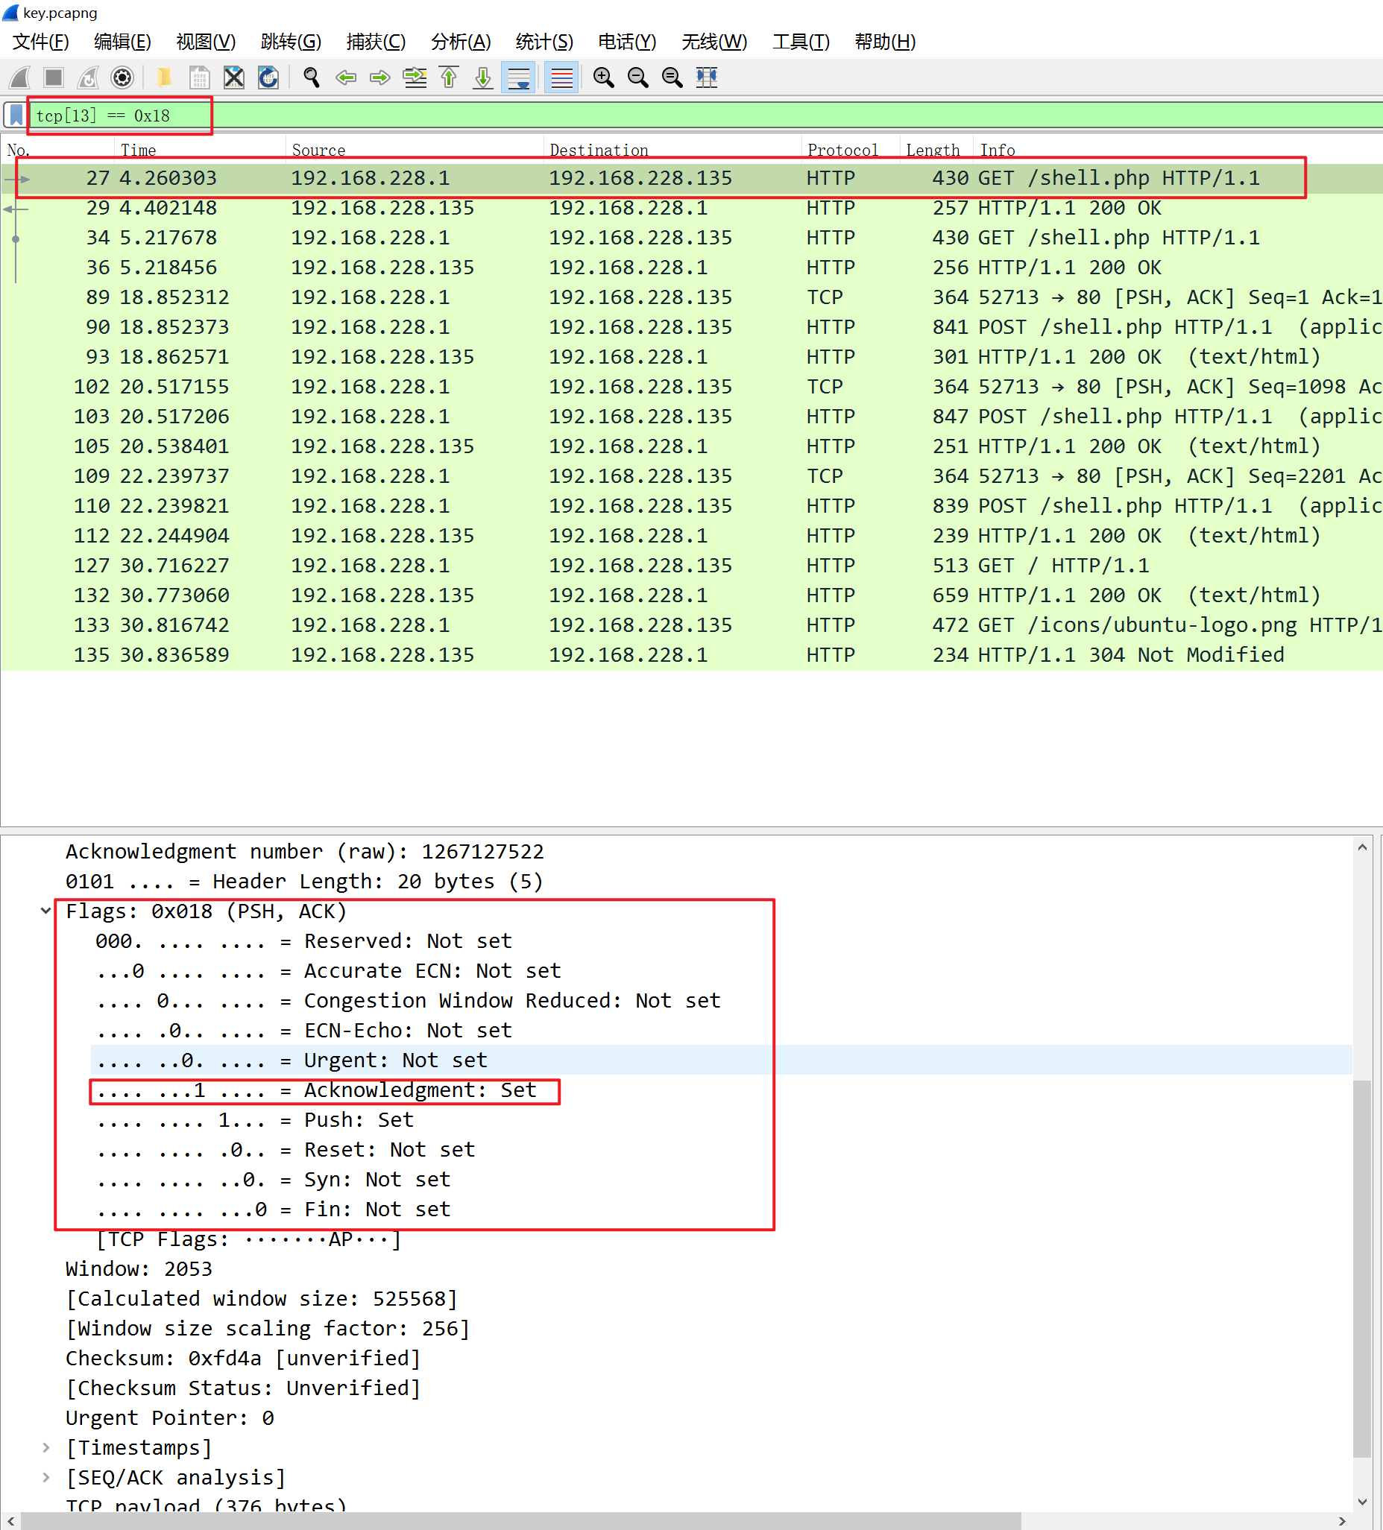1383x1530 pixels.
Task: Click the display filter input field
Action: point(706,116)
